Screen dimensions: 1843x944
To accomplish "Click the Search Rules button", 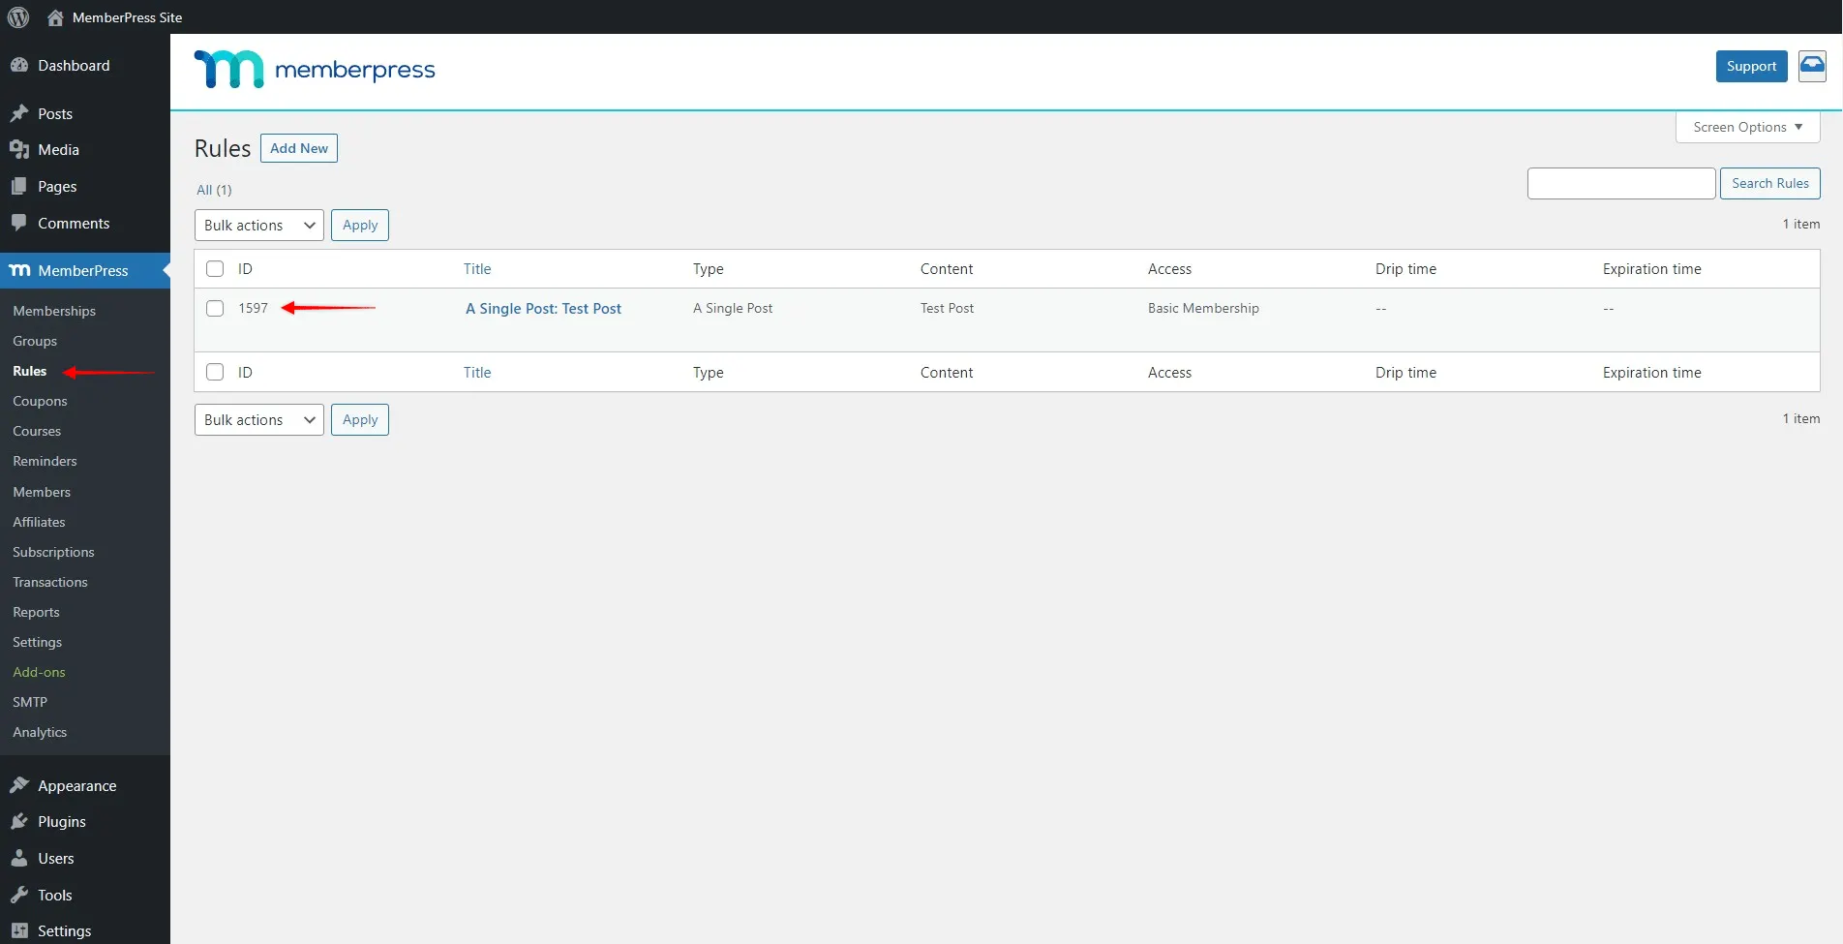I will click(x=1769, y=183).
